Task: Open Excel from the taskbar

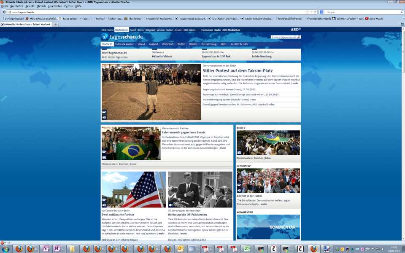Action: [x=247, y=249]
